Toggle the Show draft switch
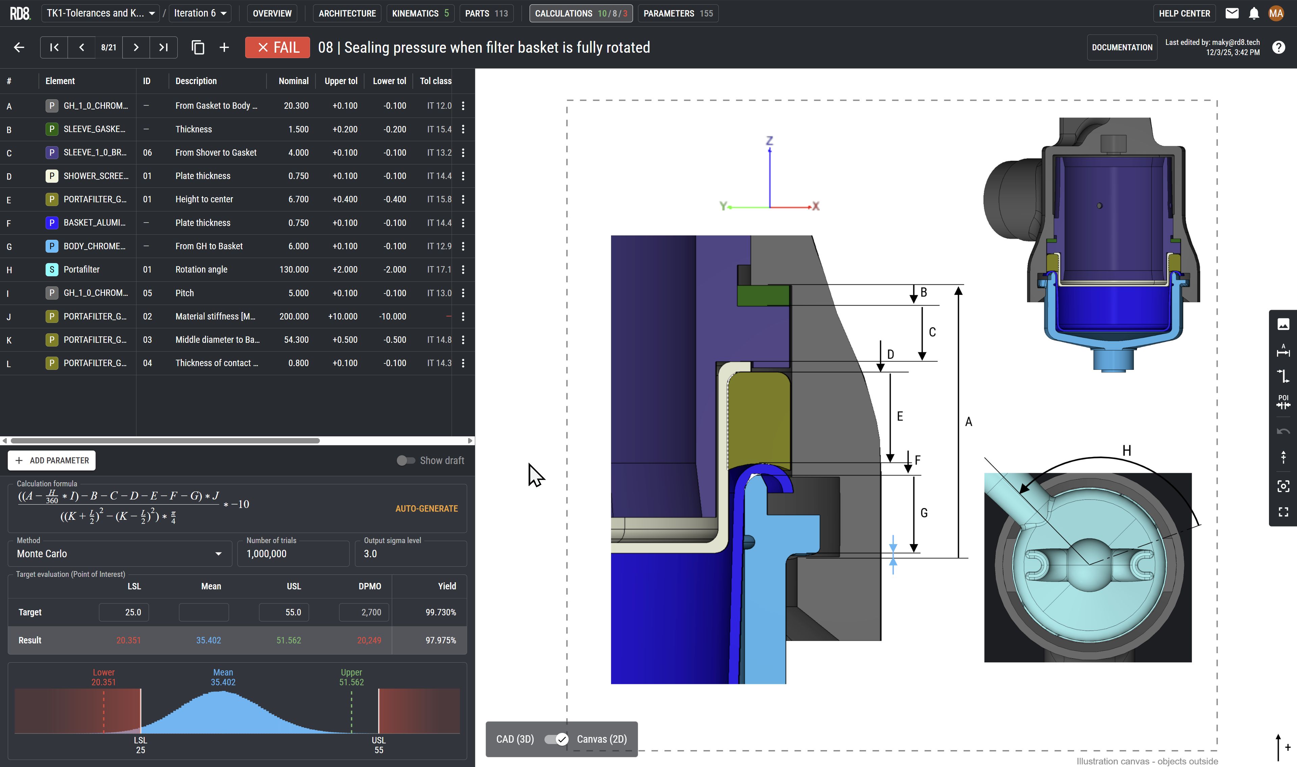 tap(406, 461)
